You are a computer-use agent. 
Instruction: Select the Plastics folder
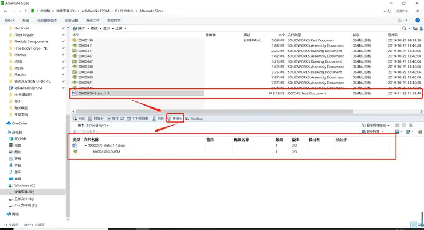click(x=20, y=75)
